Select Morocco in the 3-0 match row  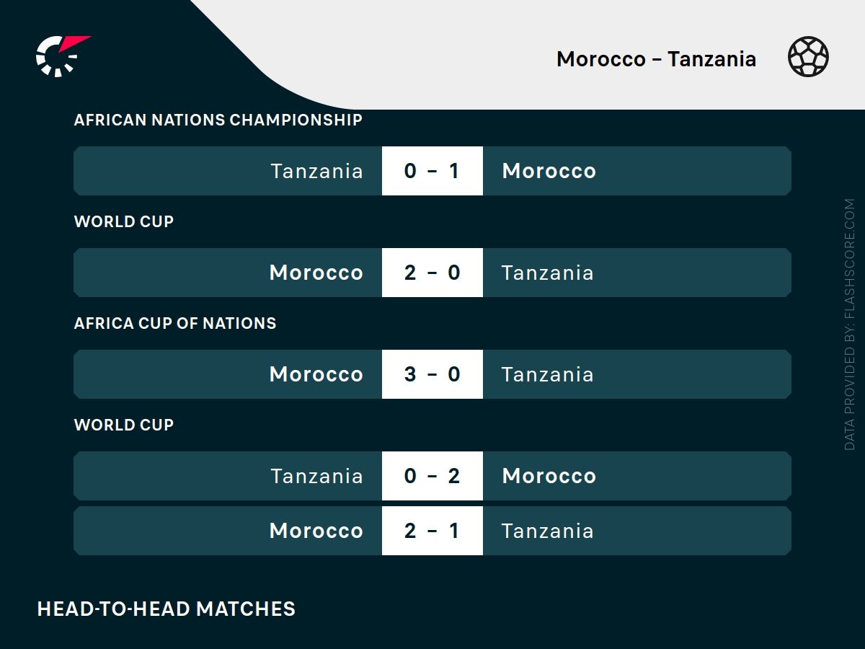tap(316, 374)
